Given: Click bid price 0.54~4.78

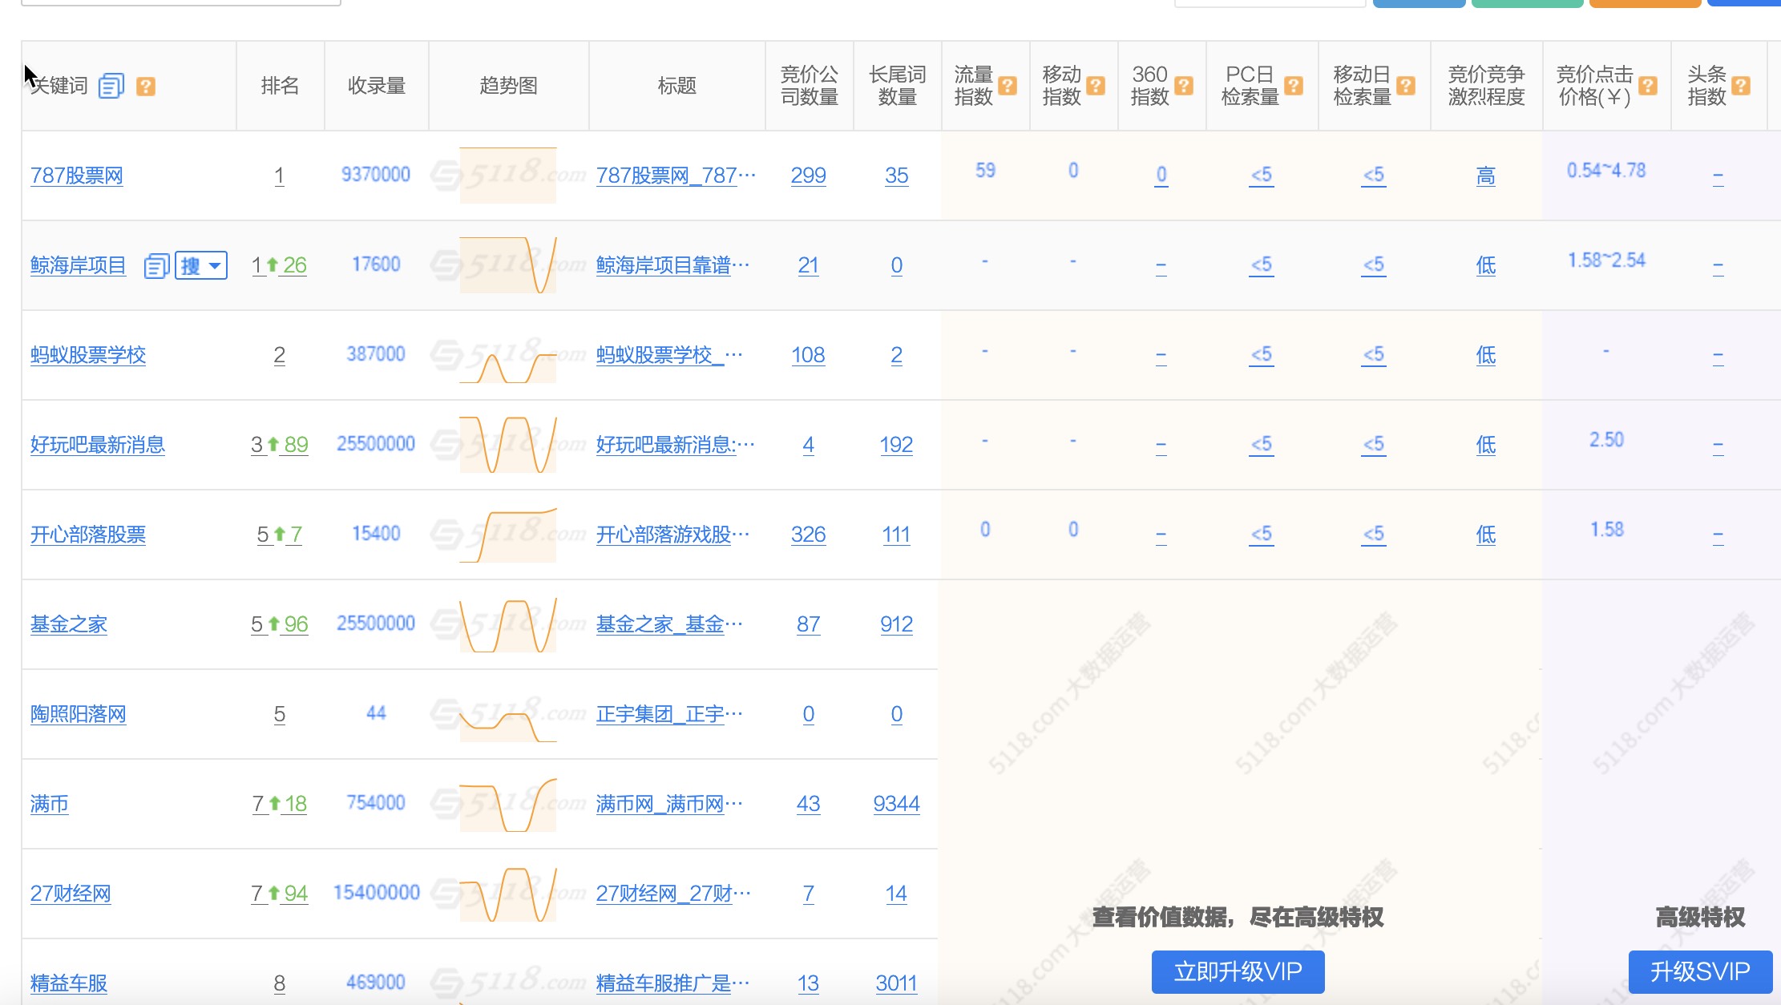Looking at the screenshot, I should click(x=1606, y=171).
